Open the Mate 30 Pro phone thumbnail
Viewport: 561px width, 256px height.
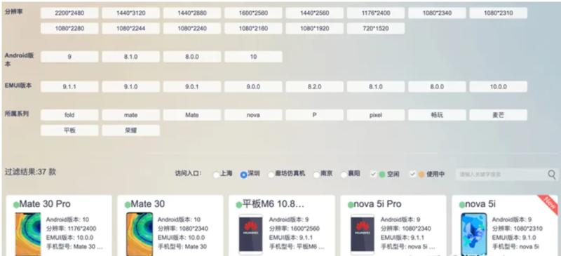click(x=28, y=234)
